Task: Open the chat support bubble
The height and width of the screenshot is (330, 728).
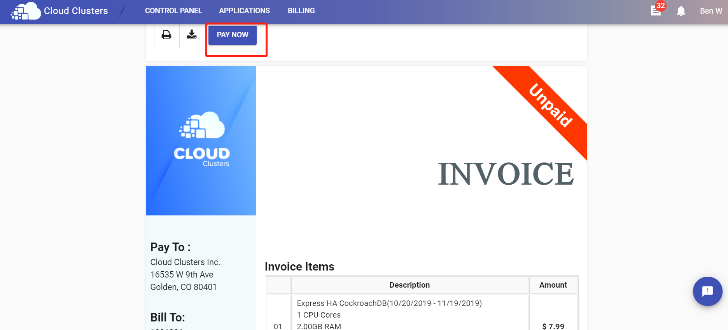Action: coord(707,291)
